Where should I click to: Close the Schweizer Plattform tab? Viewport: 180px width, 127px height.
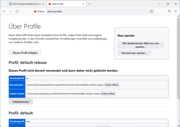(43, 4)
